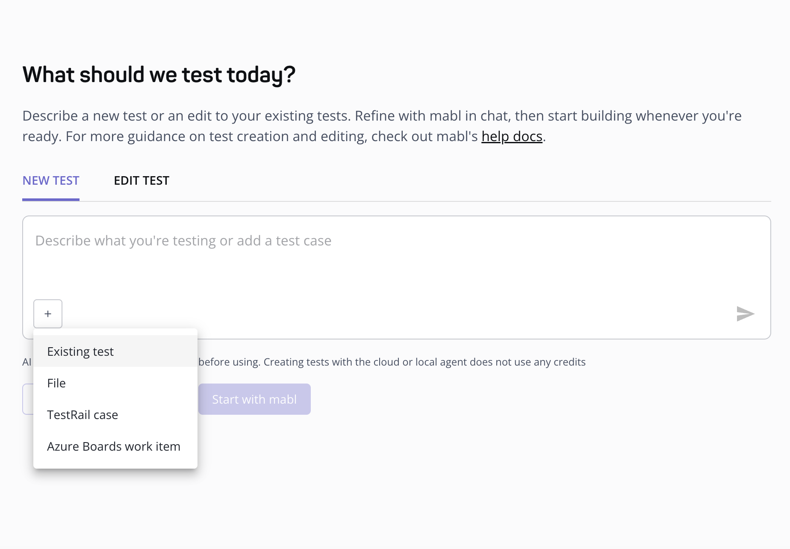
Task: Click the introductory description paragraph
Action: tap(382, 126)
